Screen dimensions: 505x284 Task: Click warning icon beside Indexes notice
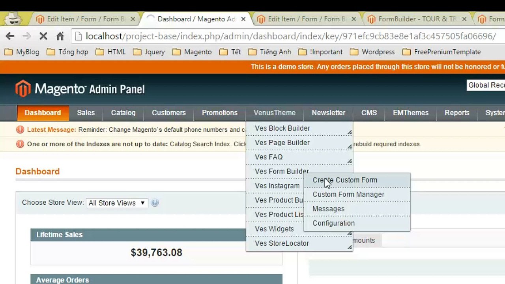[20, 144]
